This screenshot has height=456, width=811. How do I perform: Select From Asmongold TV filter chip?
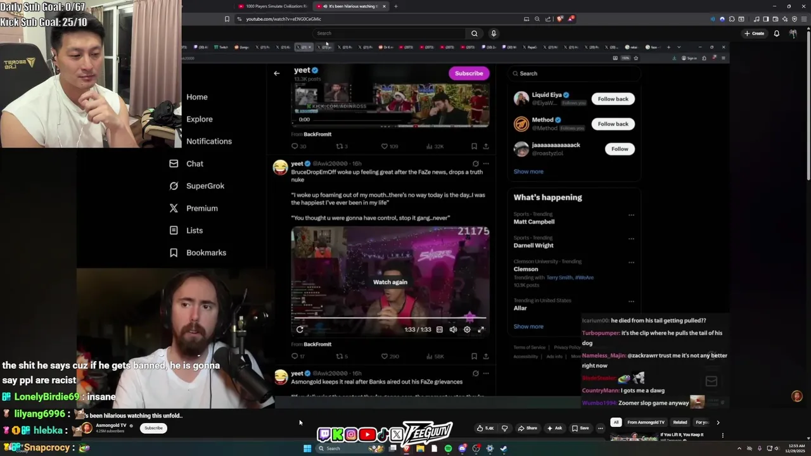tap(646, 422)
